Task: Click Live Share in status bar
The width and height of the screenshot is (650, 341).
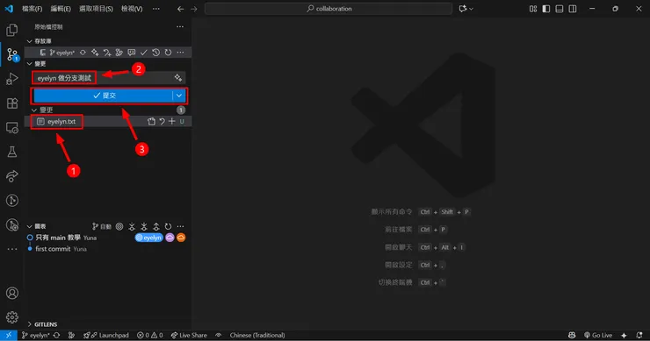Action: click(x=189, y=335)
